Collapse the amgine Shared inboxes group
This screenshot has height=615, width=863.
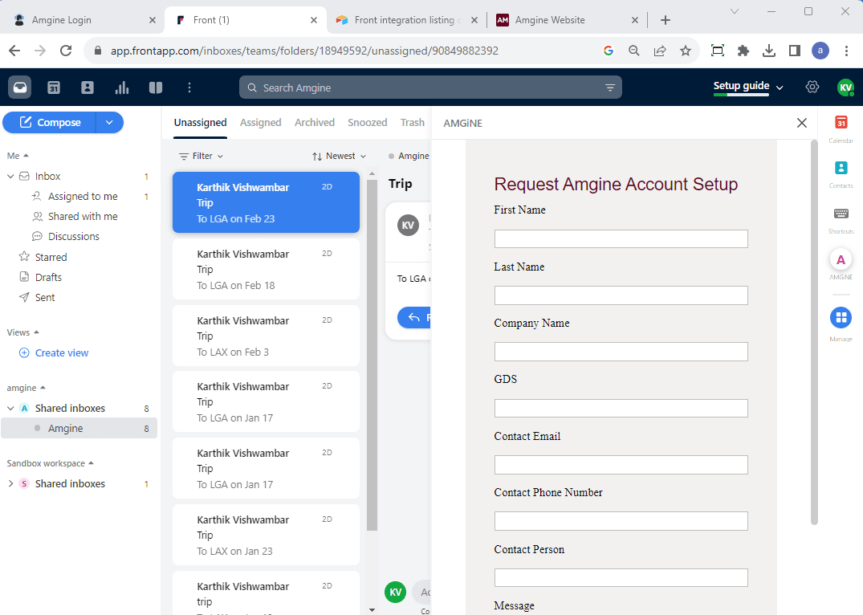pyautogui.click(x=10, y=408)
